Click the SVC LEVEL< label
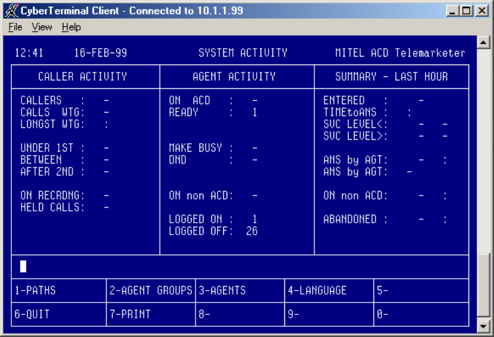This screenshot has height=337, width=494. coord(353,124)
